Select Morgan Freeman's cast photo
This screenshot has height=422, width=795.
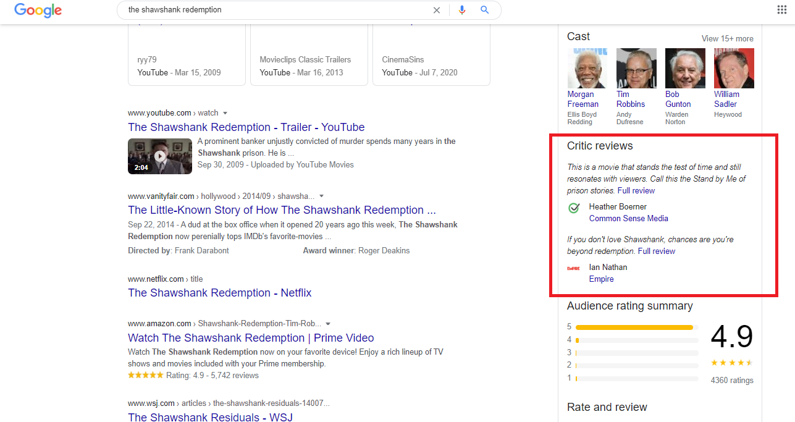pos(587,68)
